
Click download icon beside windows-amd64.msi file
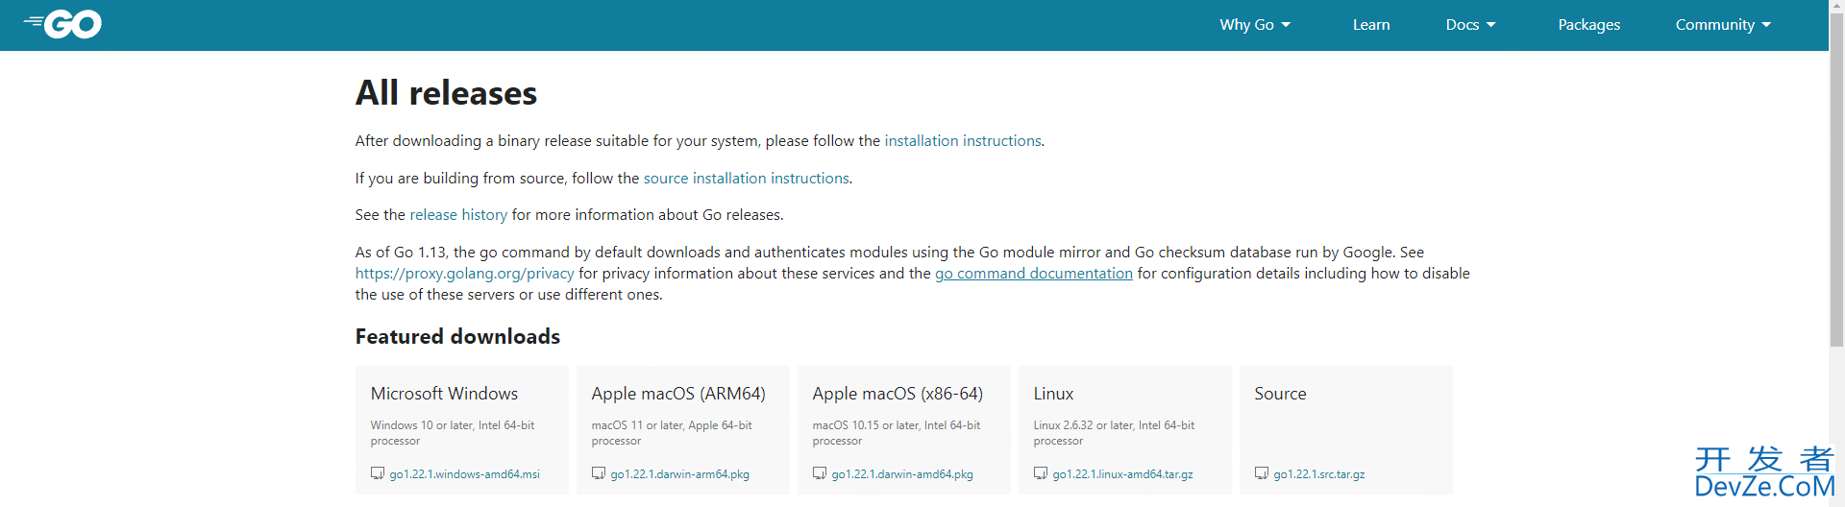(x=378, y=473)
